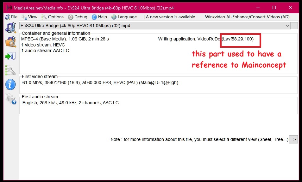This screenshot has width=302, height=182.
Task: Click the Open File sidebar icon
Action: [x=10, y=28]
